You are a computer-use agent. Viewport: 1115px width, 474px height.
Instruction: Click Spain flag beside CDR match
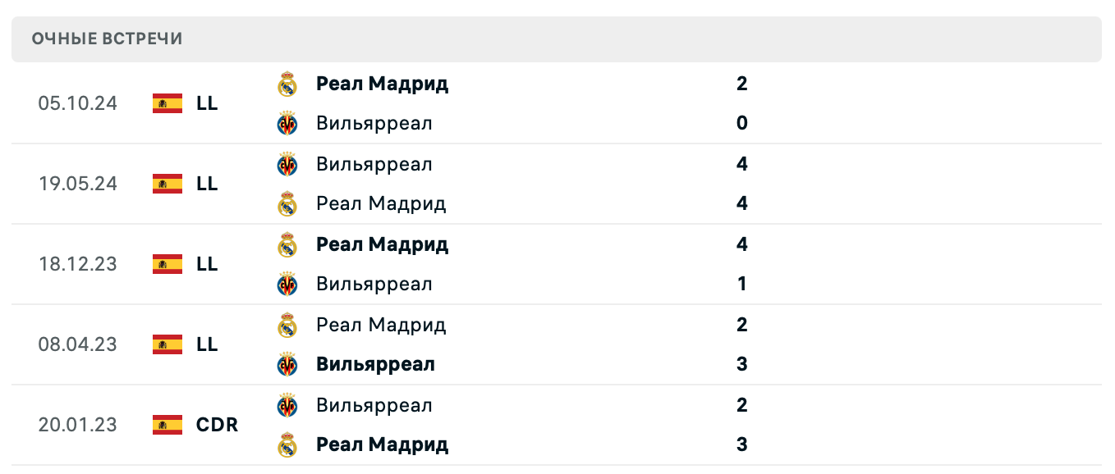(x=167, y=425)
